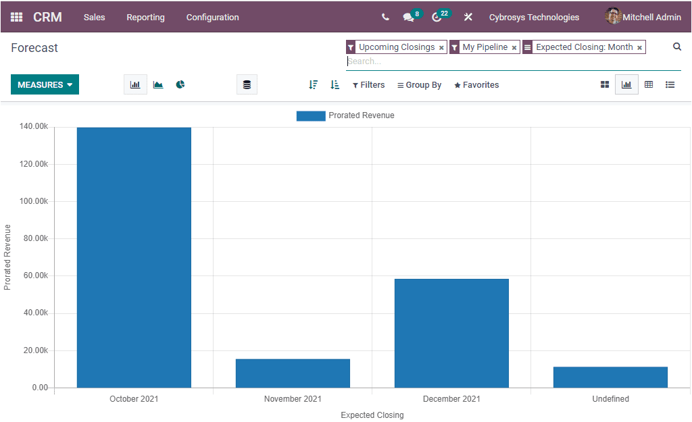Open the Filters menu
Viewport: 692px width, 422px height.
click(368, 84)
